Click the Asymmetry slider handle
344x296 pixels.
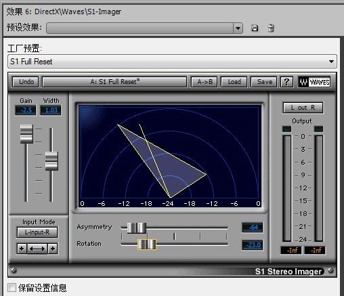pos(137,228)
